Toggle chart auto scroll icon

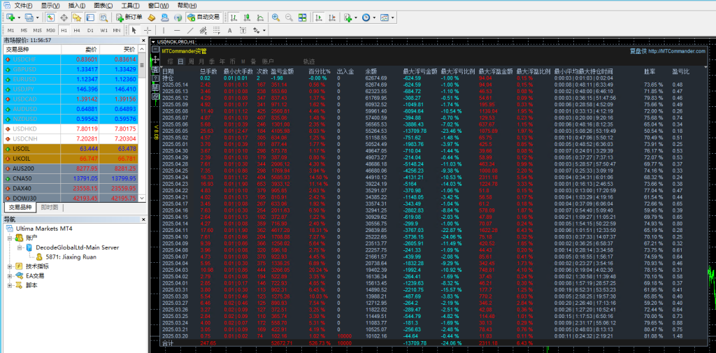(319, 17)
